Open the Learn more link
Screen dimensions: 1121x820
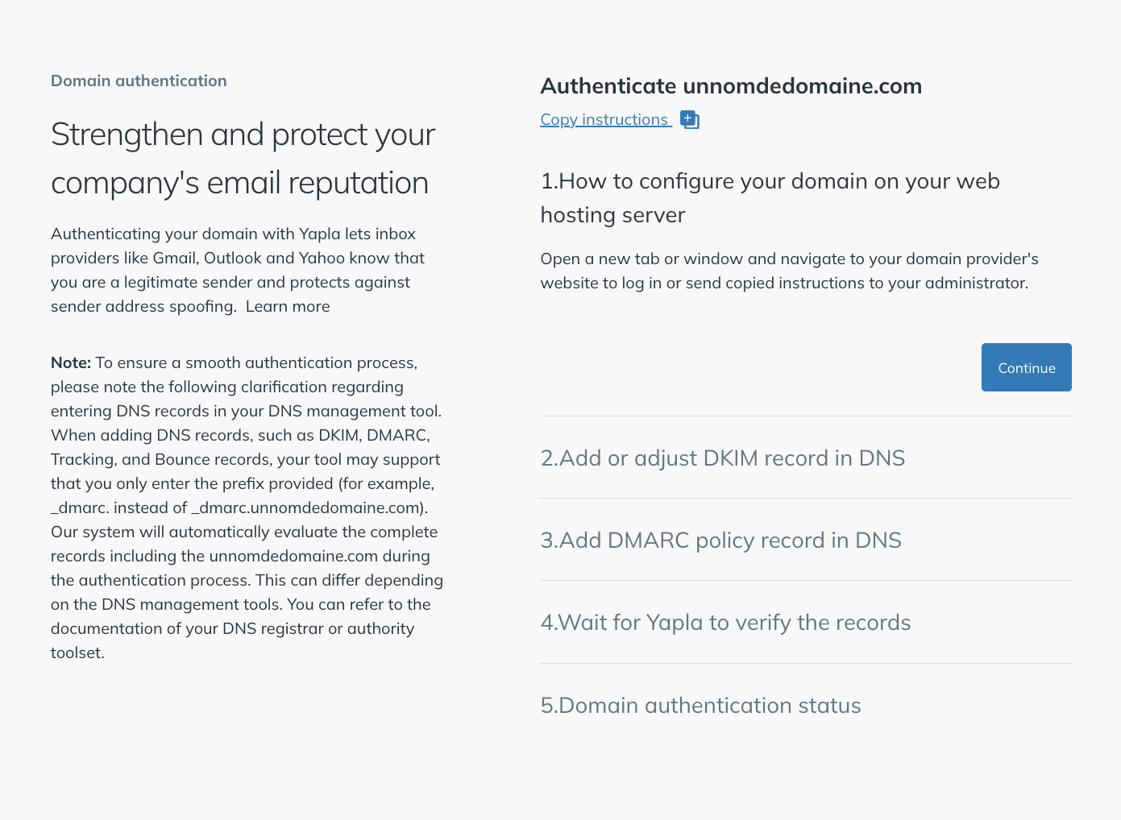click(x=288, y=307)
